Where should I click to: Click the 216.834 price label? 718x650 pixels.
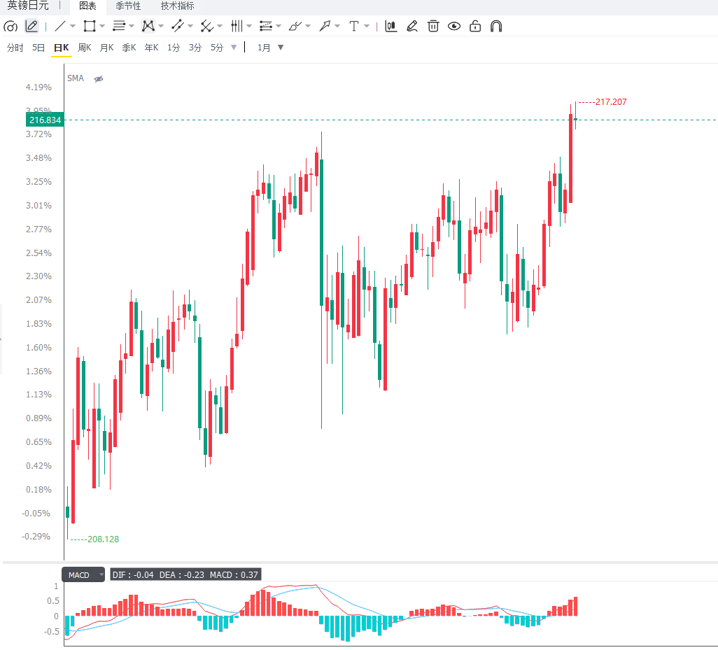(x=45, y=120)
